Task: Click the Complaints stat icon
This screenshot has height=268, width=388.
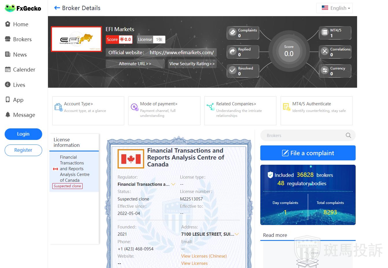Action: [x=233, y=32]
